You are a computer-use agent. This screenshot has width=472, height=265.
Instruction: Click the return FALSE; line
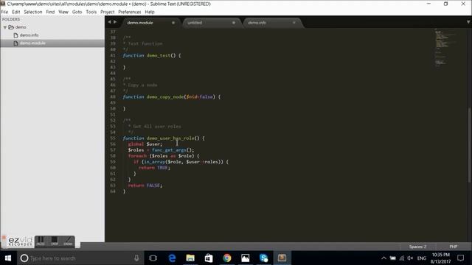coord(145,185)
